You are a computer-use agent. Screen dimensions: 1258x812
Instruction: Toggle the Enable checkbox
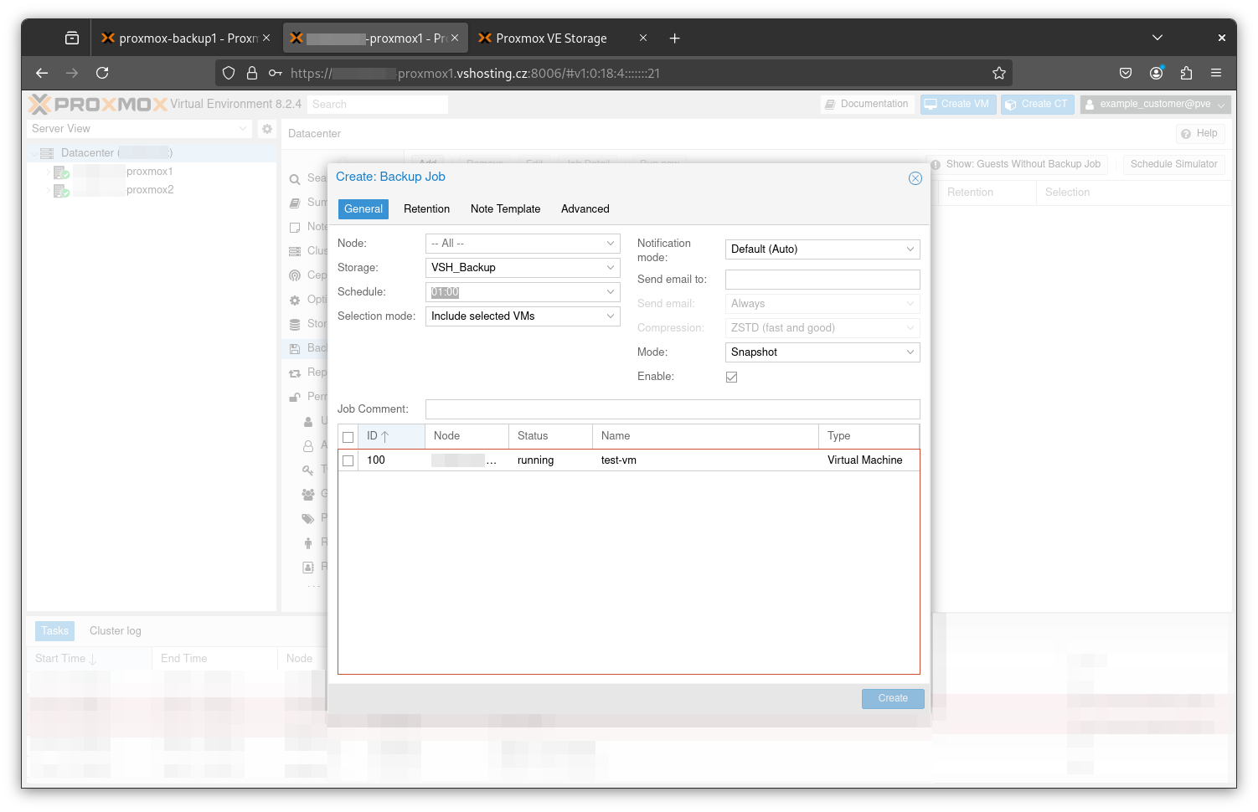point(731,377)
